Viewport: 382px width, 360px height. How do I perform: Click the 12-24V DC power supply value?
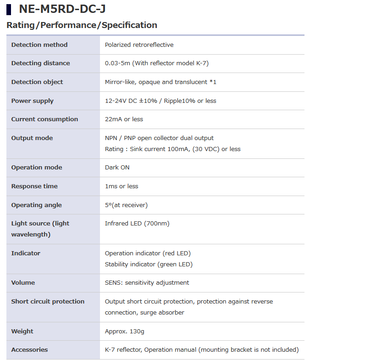pyautogui.click(x=161, y=101)
